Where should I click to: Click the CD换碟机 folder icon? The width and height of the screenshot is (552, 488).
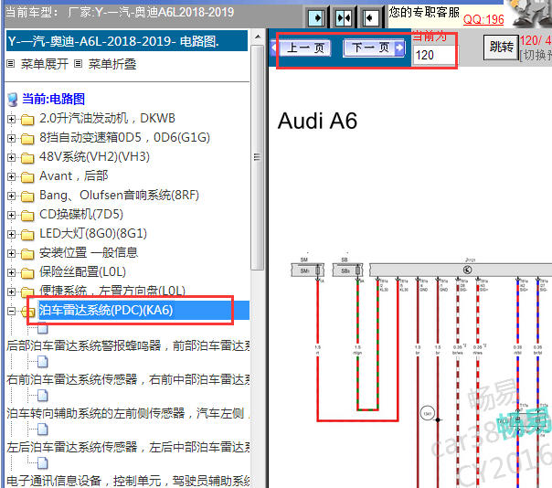pyautogui.click(x=27, y=216)
